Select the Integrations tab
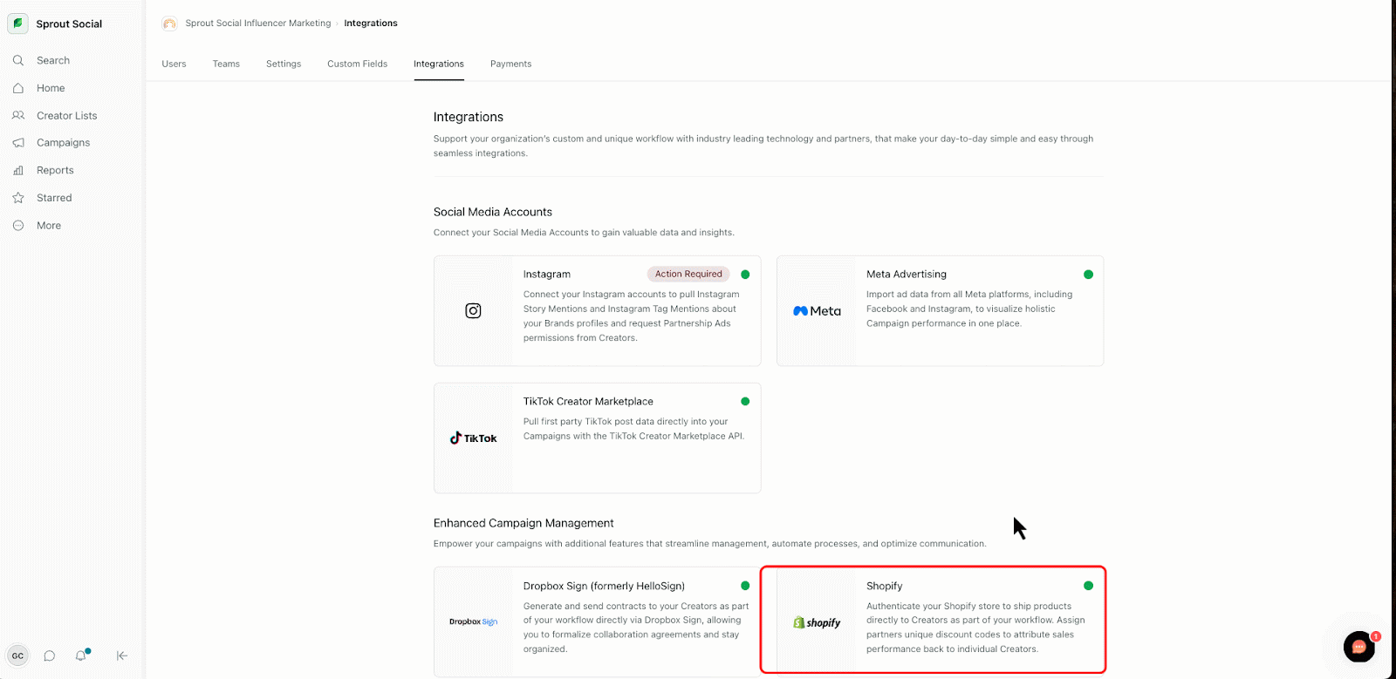Image resolution: width=1396 pixels, height=679 pixels. [439, 64]
